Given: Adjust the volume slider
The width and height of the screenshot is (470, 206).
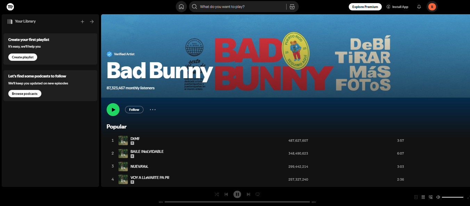Looking at the screenshot, I should click(453, 197).
